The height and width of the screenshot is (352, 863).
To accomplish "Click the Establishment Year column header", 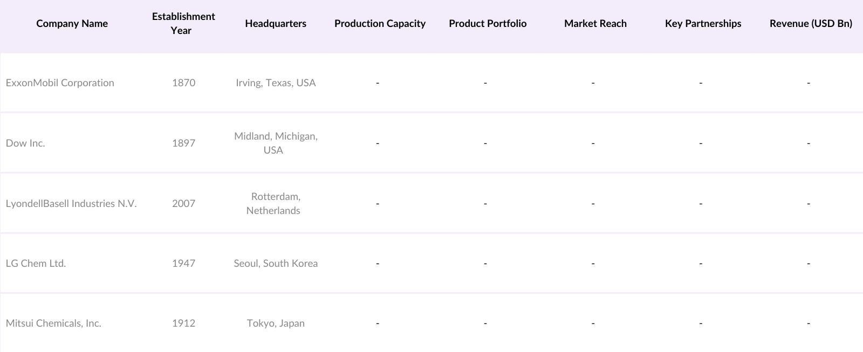I will [183, 24].
